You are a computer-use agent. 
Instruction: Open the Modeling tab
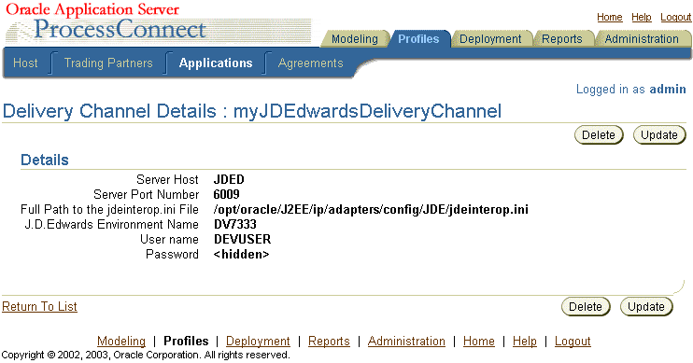coord(355,39)
